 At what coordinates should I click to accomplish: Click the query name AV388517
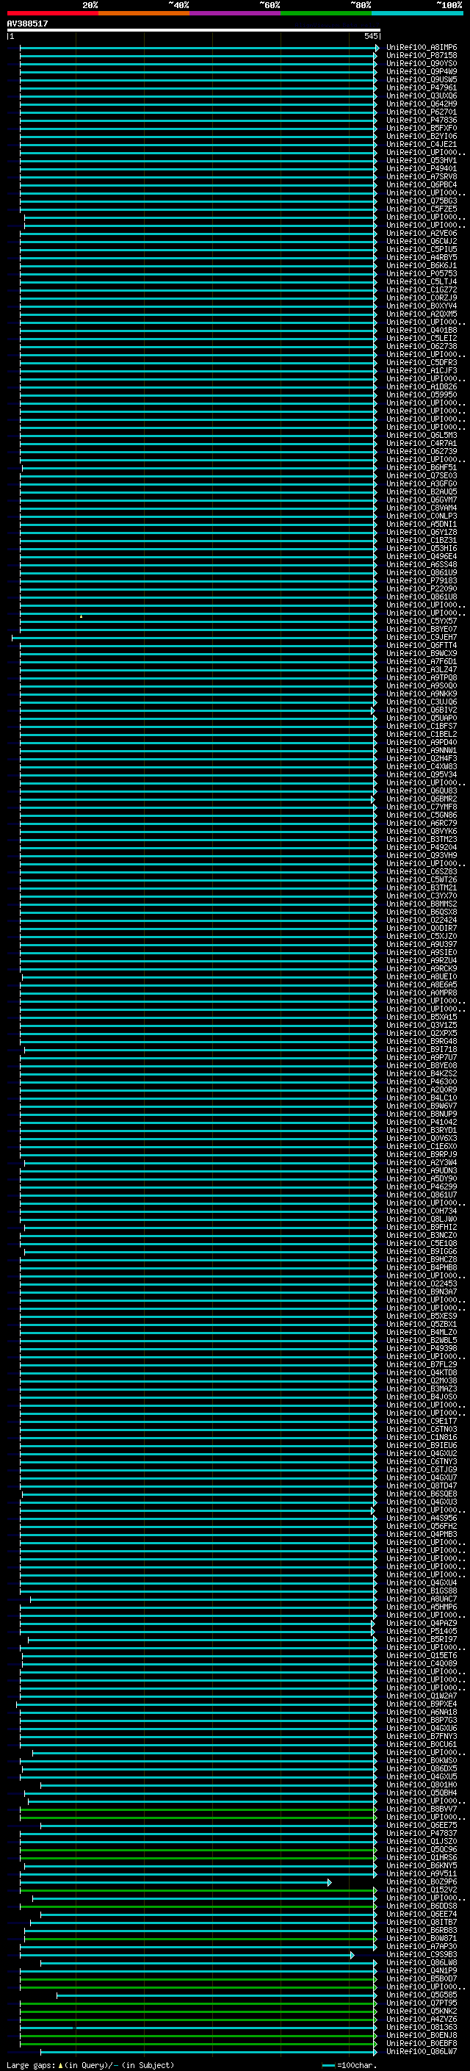[x=27, y=24]
